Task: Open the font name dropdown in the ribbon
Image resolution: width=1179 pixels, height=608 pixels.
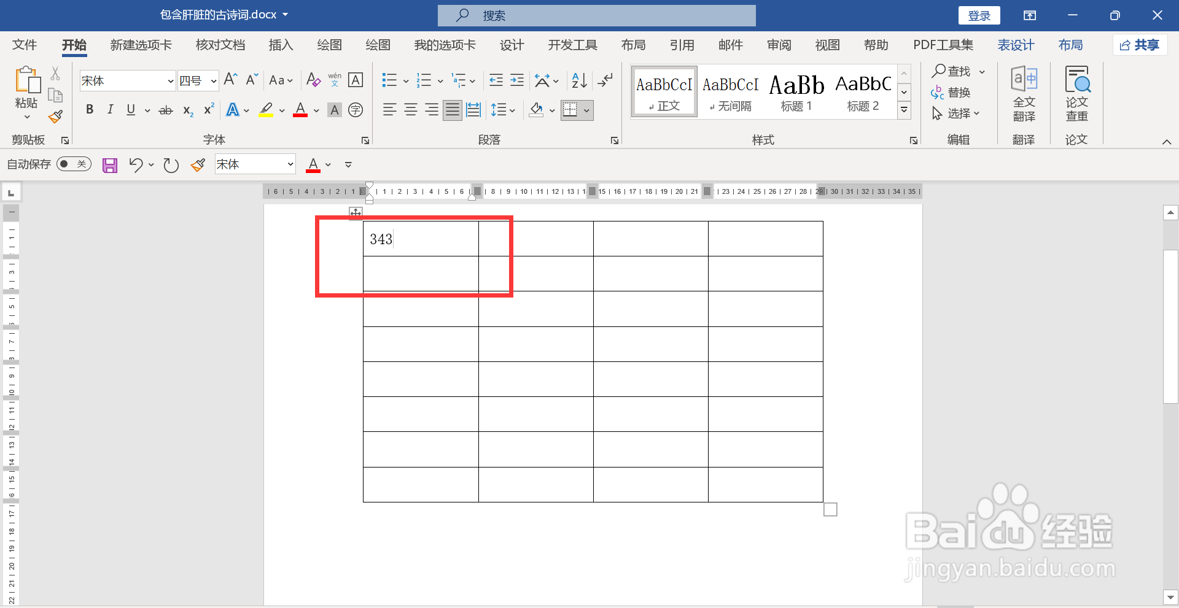Action: click(170, 81)
